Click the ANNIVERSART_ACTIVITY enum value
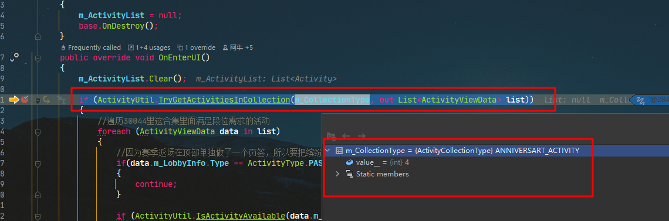 (x=537, y=150)
